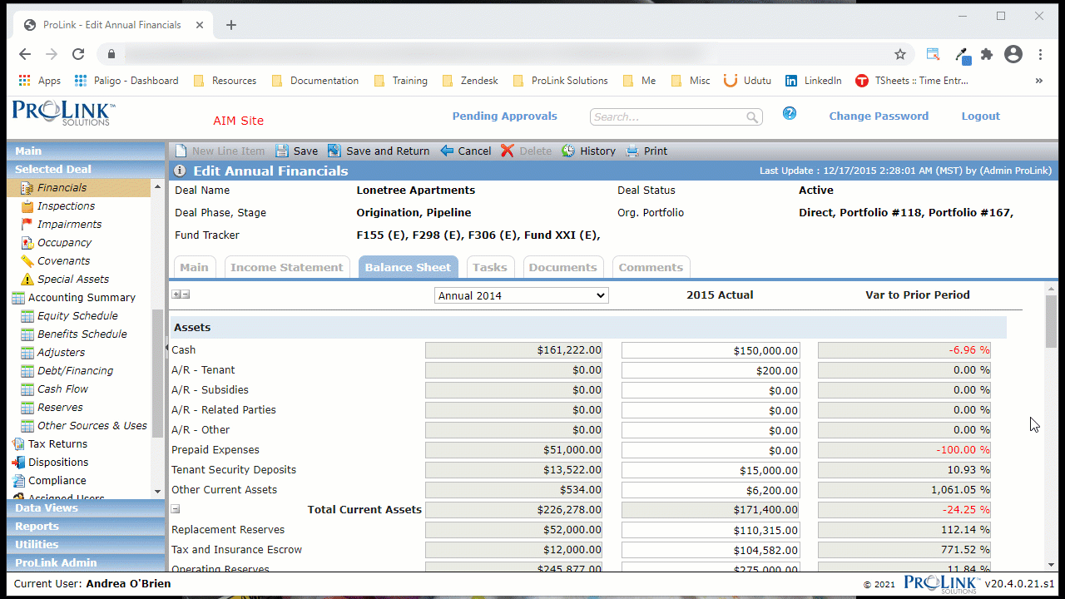Screen dimensions: 1065x599
Task: Expand the Reports sidebar section
Action: click(86, 526)
